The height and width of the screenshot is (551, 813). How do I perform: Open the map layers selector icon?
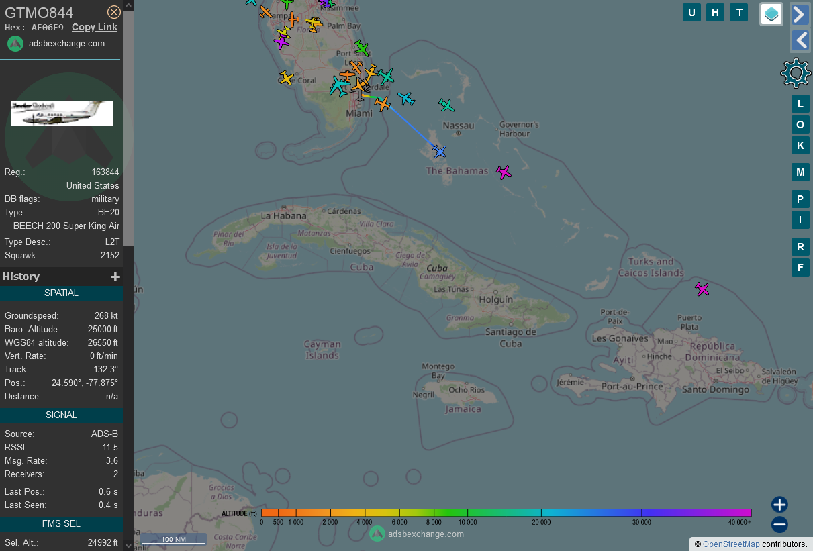[771, 13]
